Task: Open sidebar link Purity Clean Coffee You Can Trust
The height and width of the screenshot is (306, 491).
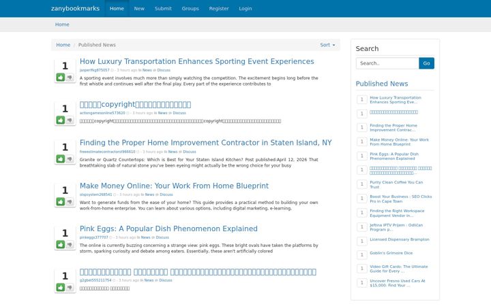Action: point(396,184)
